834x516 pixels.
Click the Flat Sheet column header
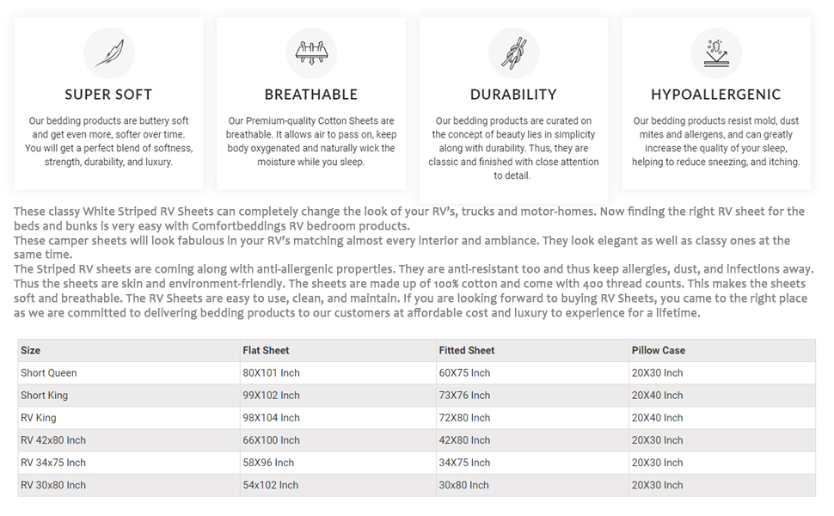click(x=266, y=351)
